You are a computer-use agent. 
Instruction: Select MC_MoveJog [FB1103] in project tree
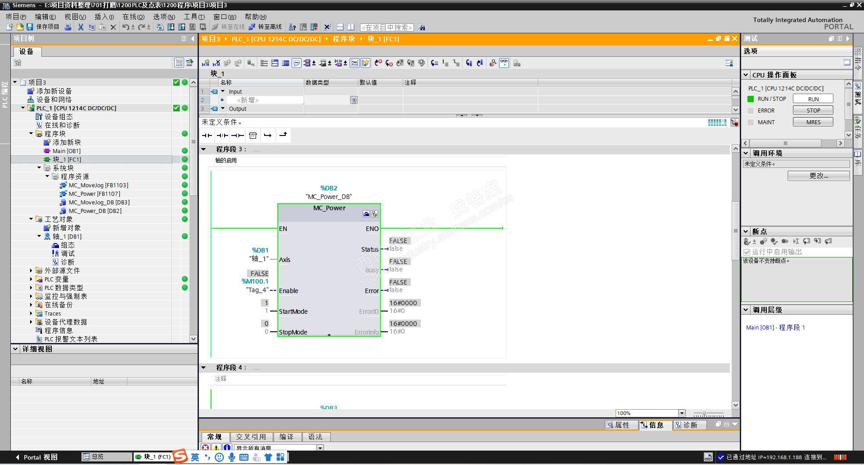tap(98, 185)
